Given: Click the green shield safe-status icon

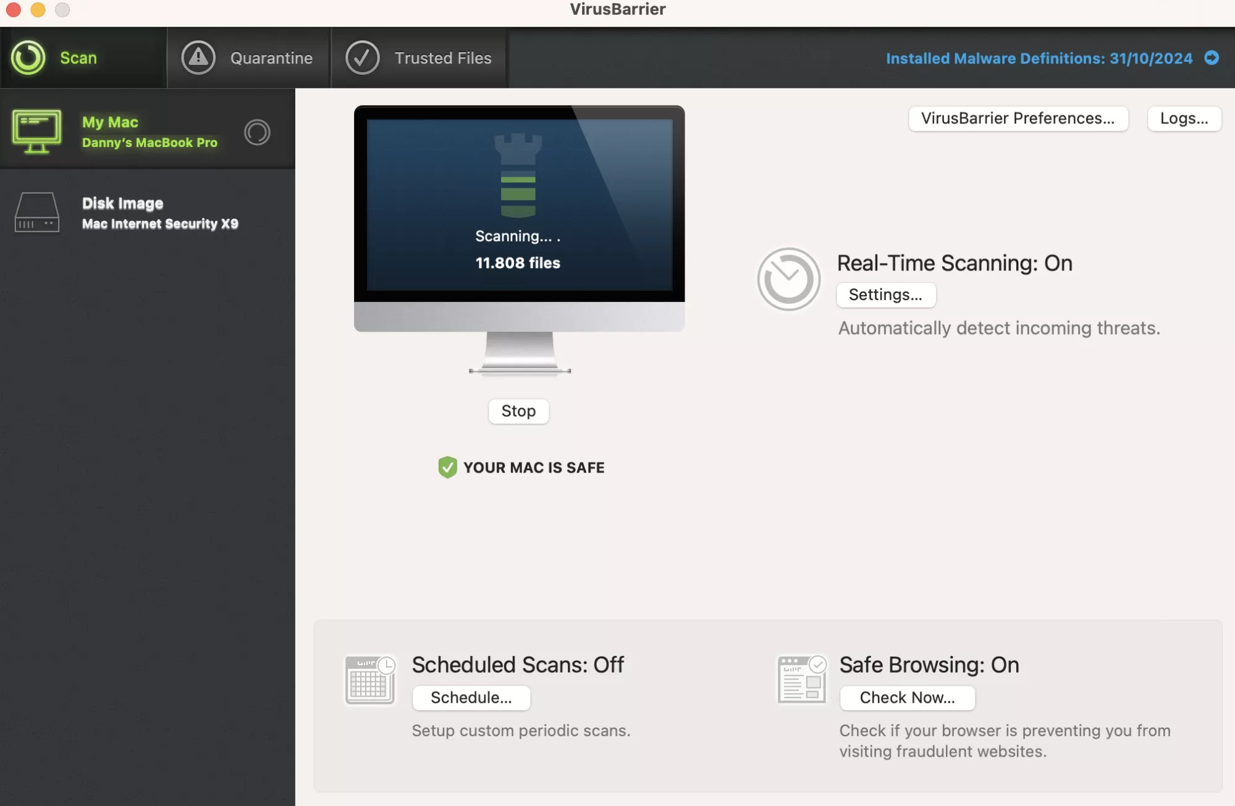Looking at the screenshot, I should pos(447,468).
